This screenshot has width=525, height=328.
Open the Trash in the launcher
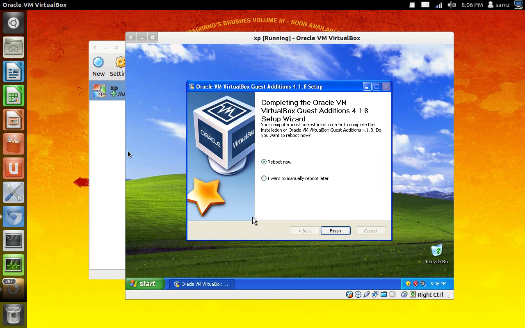(14, 315)
